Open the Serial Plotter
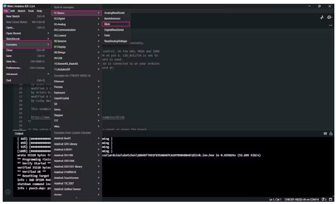Image resolution: width=336 pixels, height=204 pixels. pyautogui.click(x=322, y=17)
